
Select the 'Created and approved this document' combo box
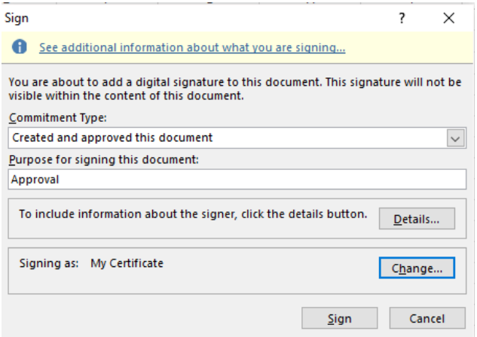(237, 138)
